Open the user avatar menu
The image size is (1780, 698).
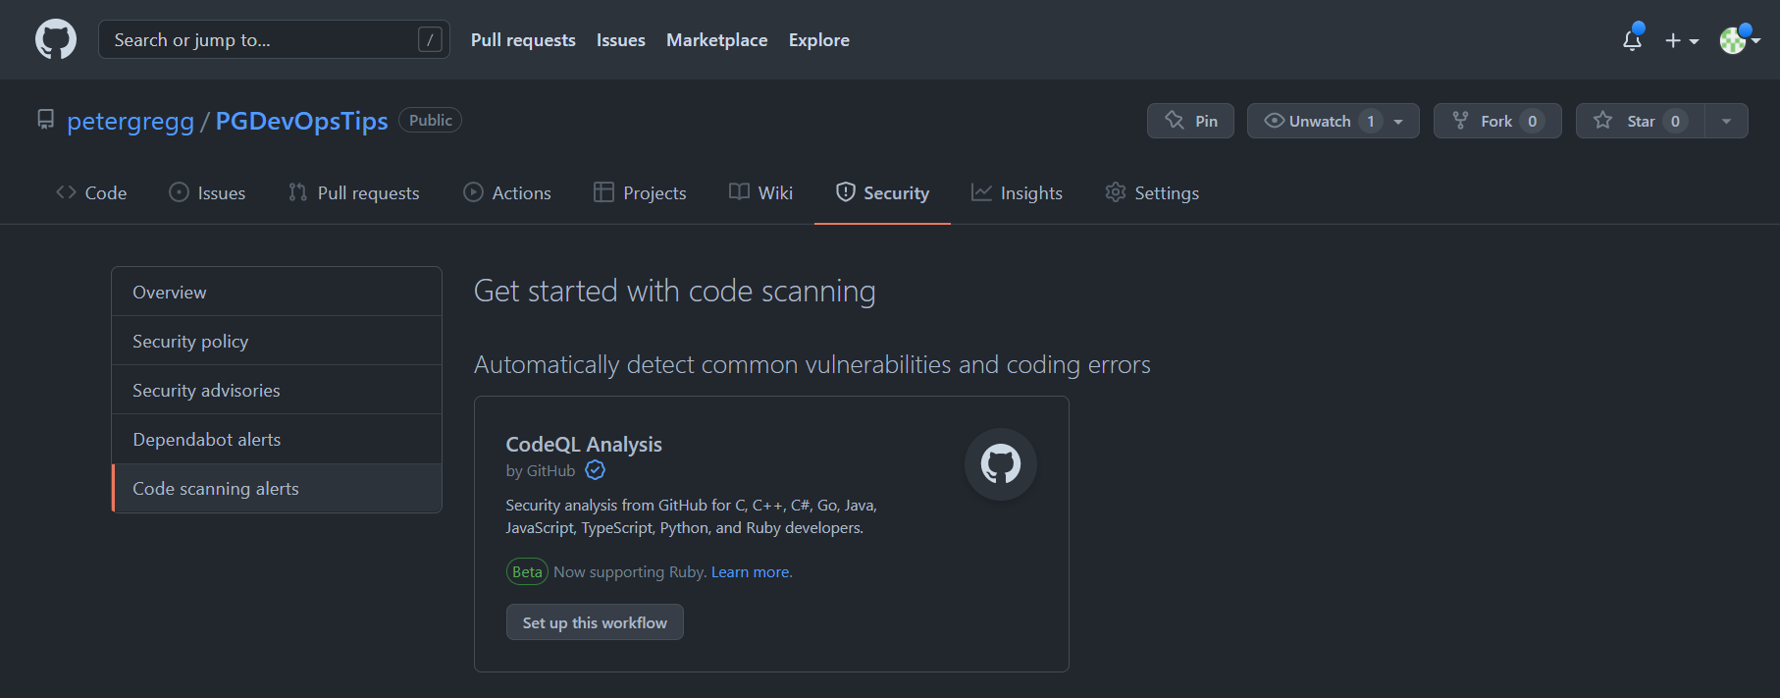click(x=1739, y=40)
